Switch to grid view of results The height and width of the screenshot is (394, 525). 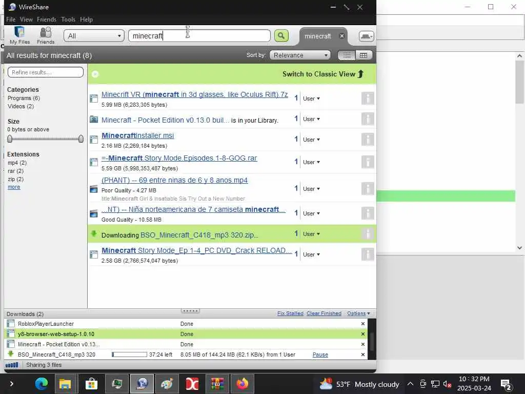pos(364,55)
